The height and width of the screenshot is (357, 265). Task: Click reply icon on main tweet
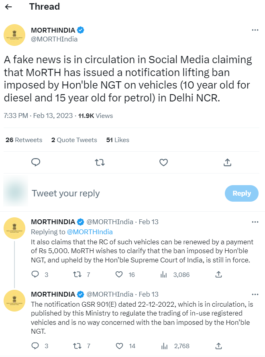pyautogui.click(x=36, y=162)
